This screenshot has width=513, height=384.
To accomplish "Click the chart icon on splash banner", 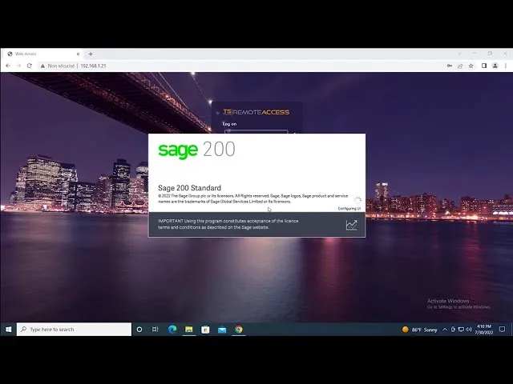I will [351, 225].
